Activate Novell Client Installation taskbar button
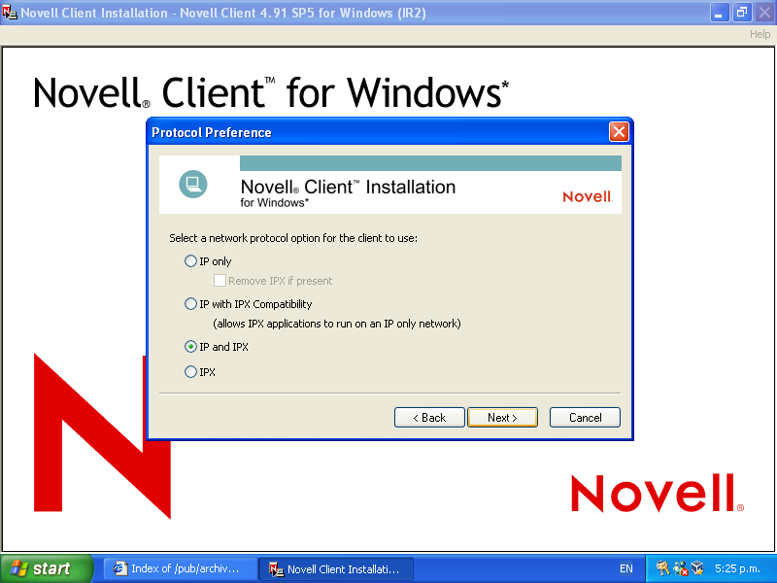The width and height of the screenshot is (777, 583). [336, 568]
